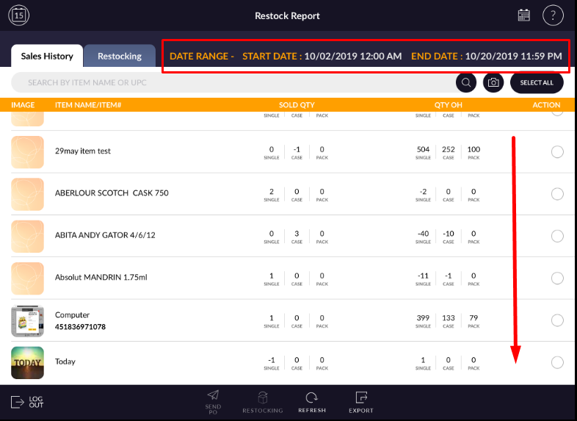Click the IMAGE column header
This screenshot has width=577, height=421.
coord(23,105)
